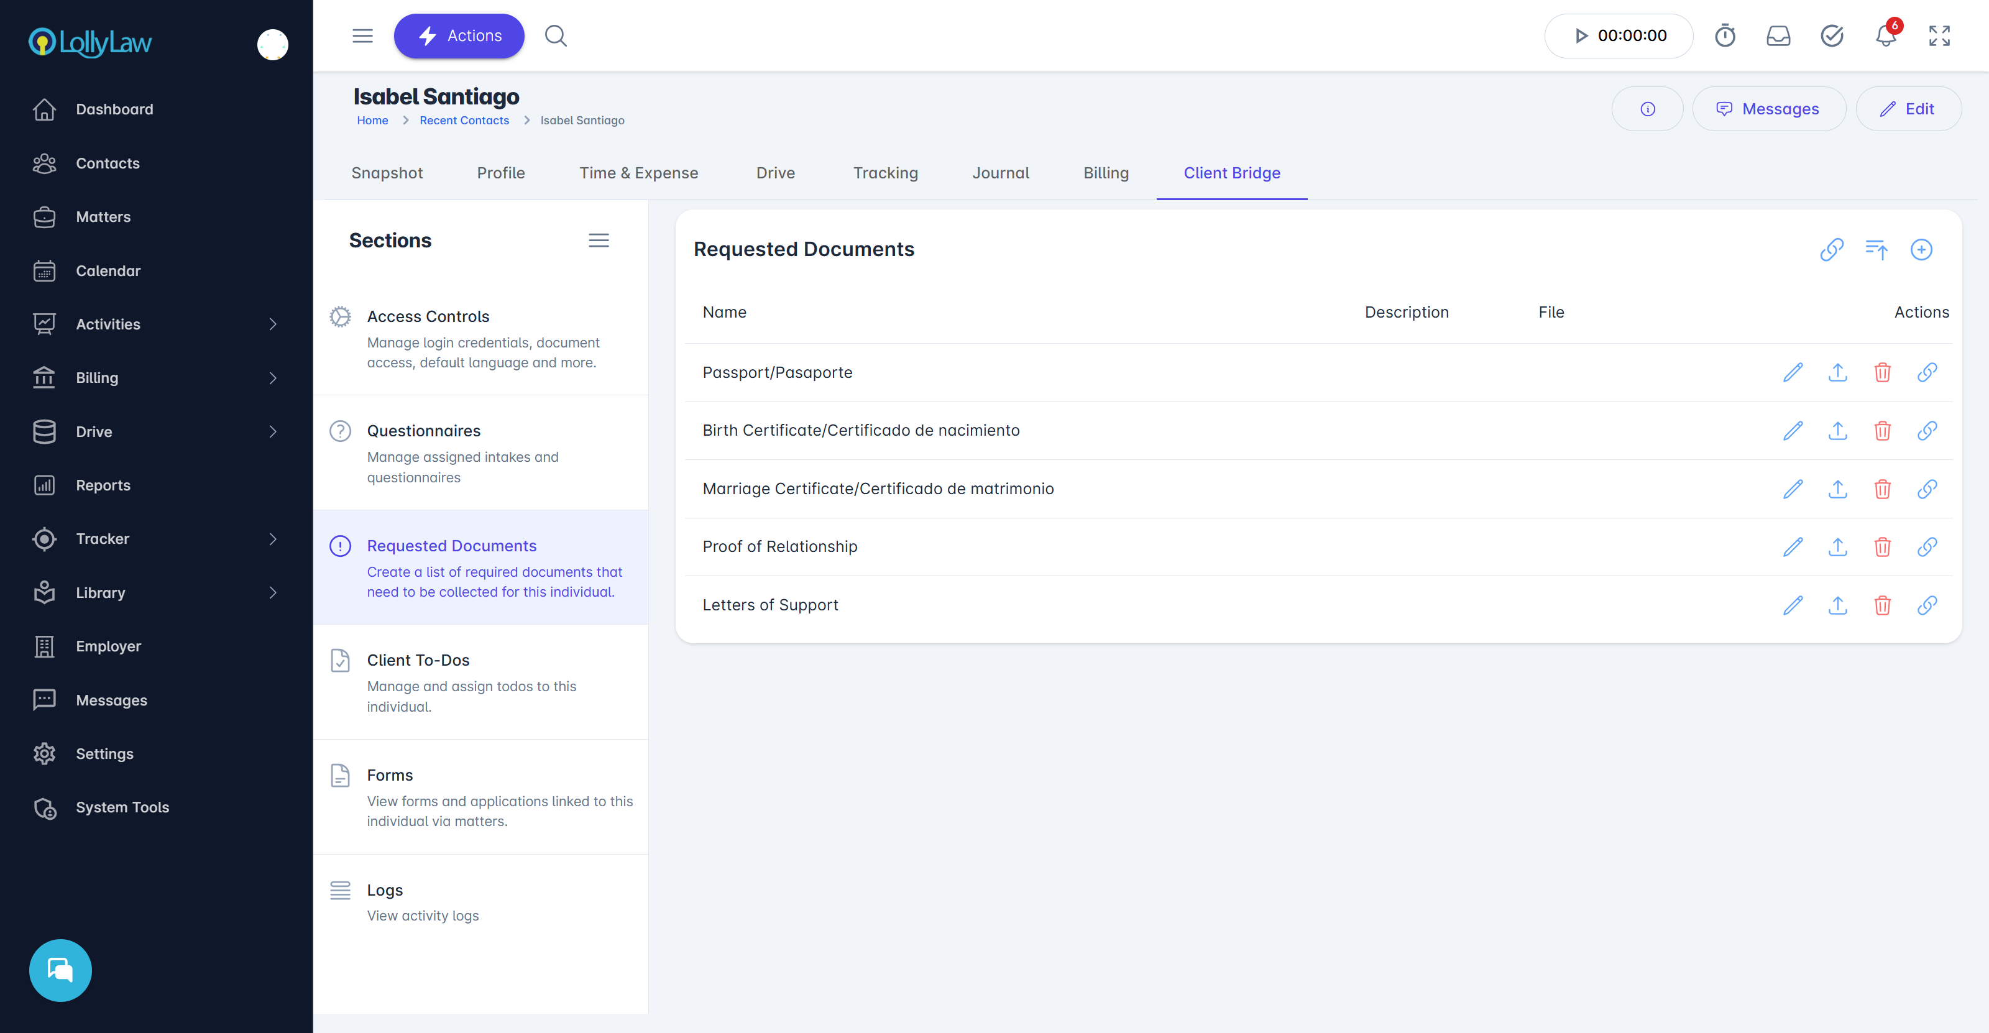Image resolution: width=1989 pixels, height=1033 pixels.
Task: Follow the Recent Contacts breadcrumb link
Action: tap(464, 121)
